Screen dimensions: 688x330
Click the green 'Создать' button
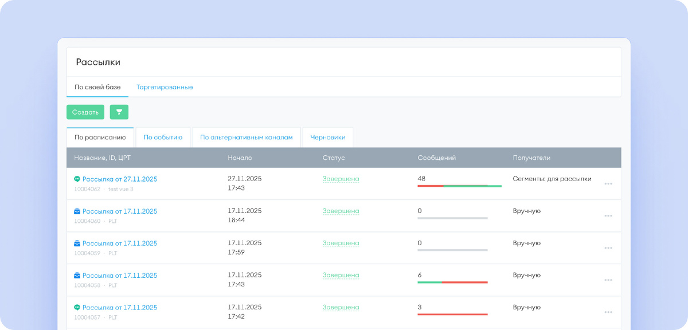coord(85,112)
